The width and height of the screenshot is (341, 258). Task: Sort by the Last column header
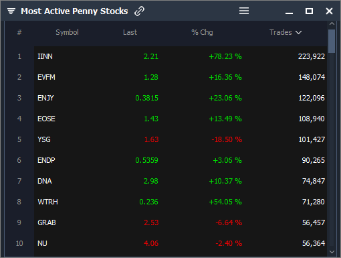[x=130, y=32]
